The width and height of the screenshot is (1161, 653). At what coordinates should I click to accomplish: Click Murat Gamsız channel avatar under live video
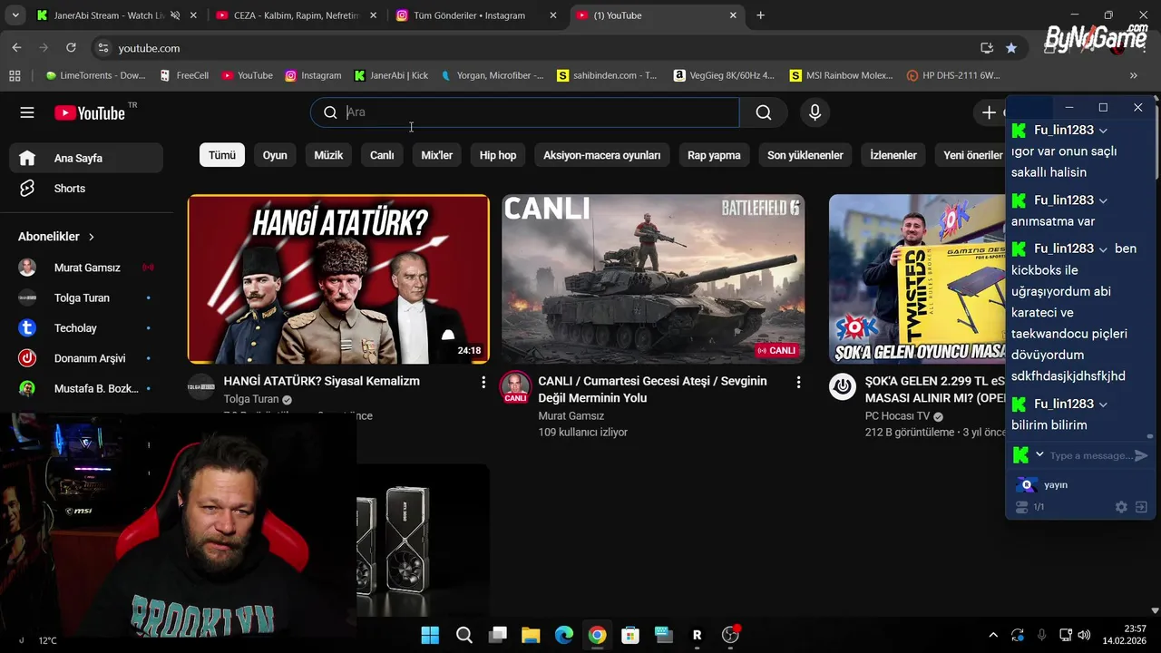515,387
